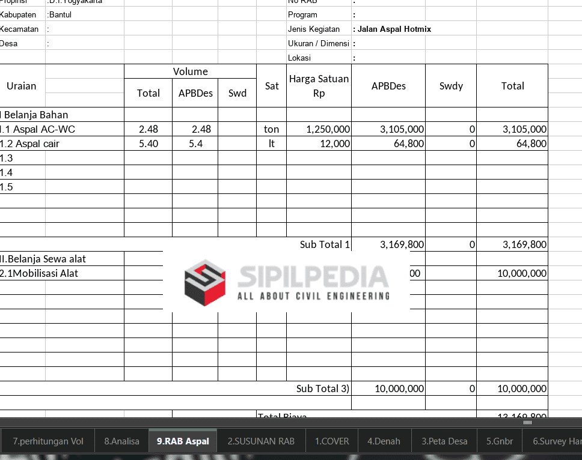Click the SIPILPEDIA cube logo
582x460 pixels.
coord(204,283)
